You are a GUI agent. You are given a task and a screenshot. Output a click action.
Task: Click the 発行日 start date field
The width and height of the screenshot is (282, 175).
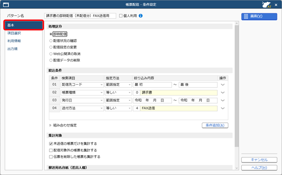(152, 100)
